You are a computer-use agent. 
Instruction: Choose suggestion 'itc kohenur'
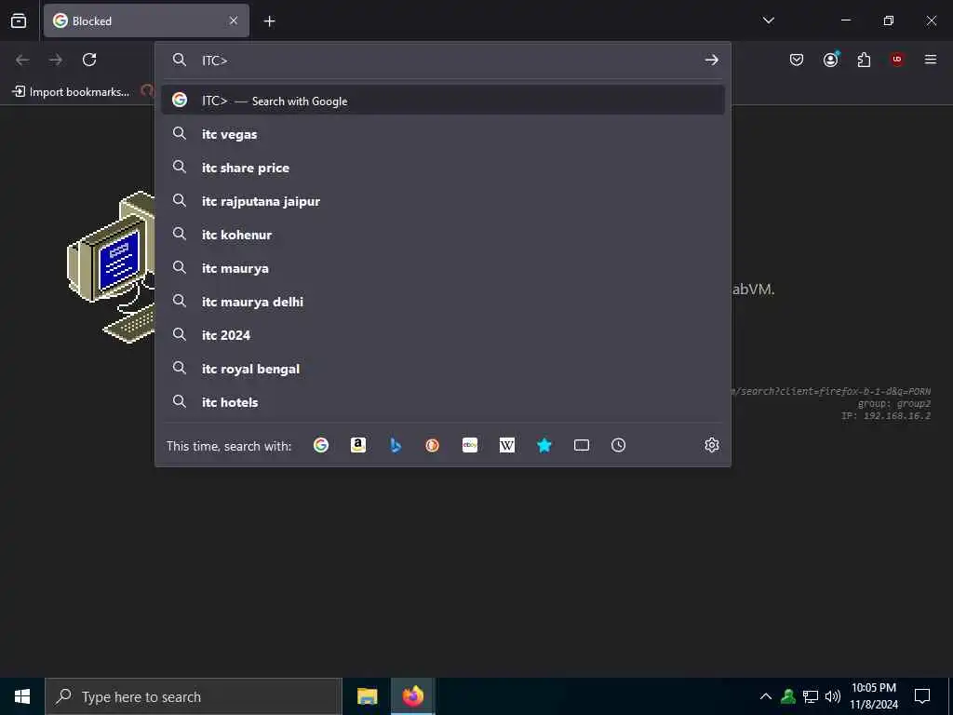pos(442,234)
